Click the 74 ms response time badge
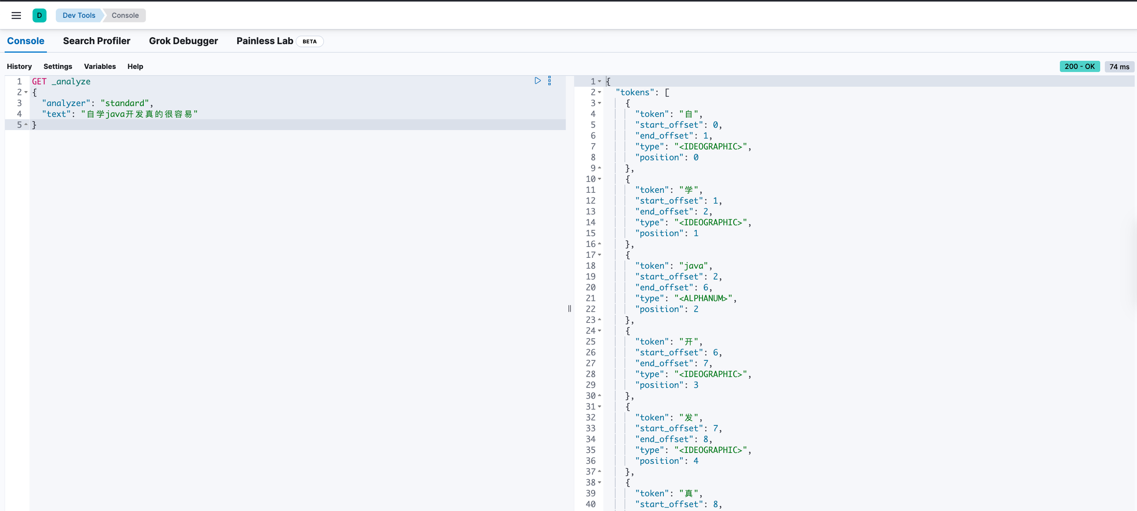The image size is (1137, 511). 1119,67
